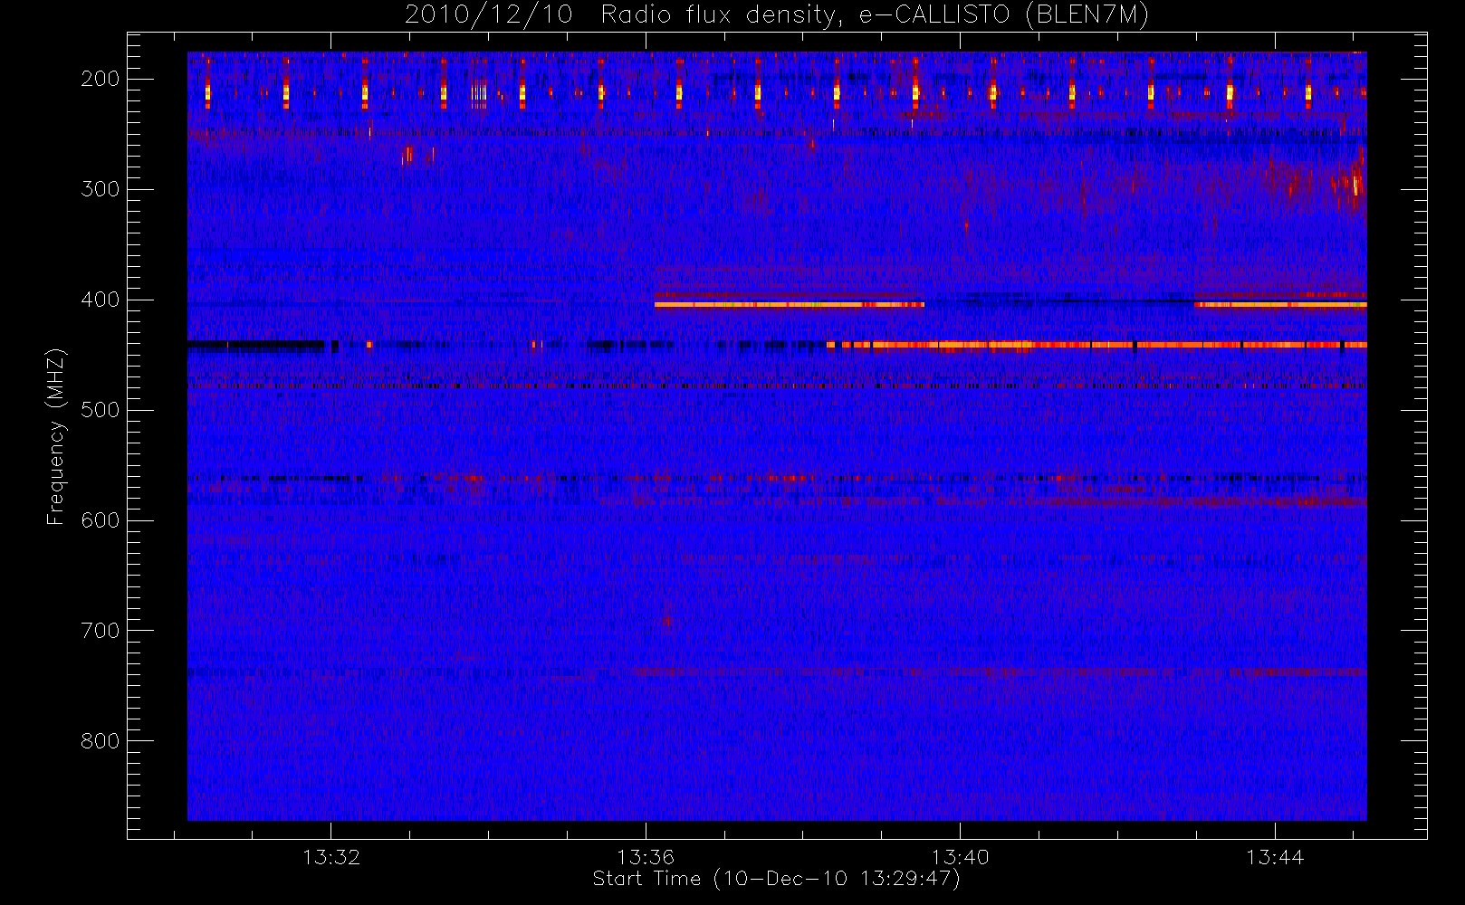The height and width of the screenshot is (905, 1465).
Task: Click the "Start Time (10-Dec-10 13:29:47)" label
Action: click(x=776, y=879)
